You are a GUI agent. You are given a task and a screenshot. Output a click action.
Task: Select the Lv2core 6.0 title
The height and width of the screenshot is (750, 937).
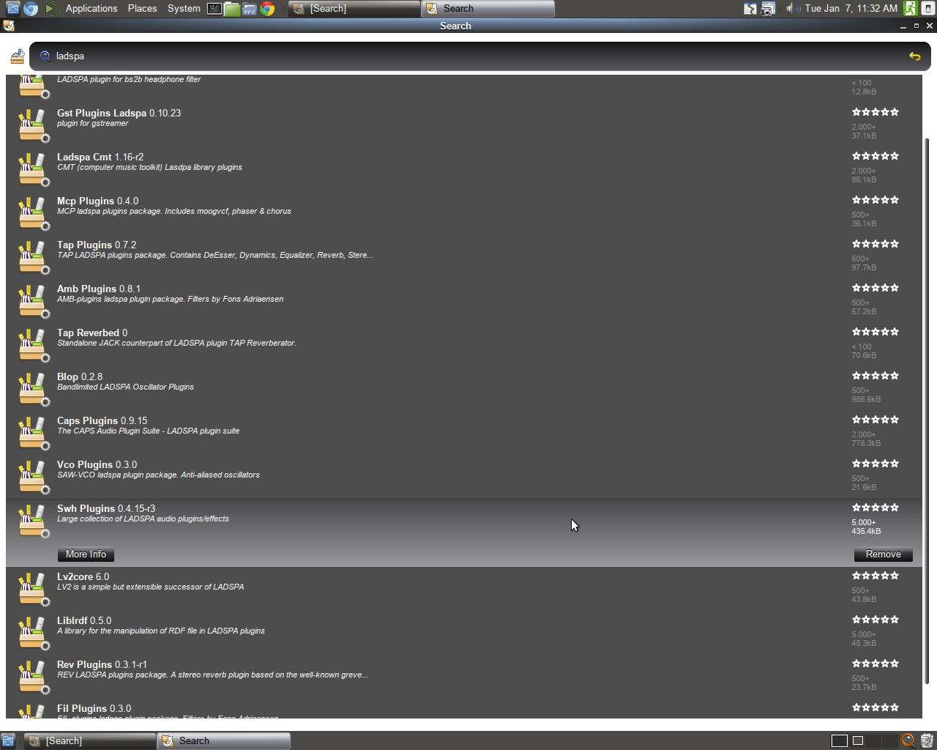click(x=83, y=576)
